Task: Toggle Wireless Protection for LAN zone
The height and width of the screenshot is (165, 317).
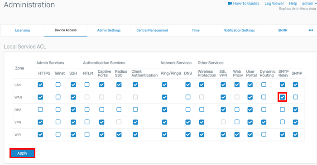Action: pos(202,85)
